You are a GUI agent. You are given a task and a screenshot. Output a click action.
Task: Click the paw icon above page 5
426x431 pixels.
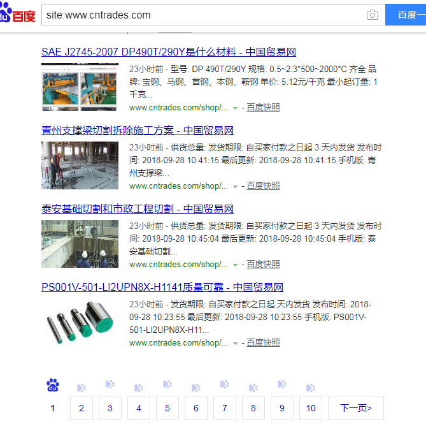pyautogui.click(x=167, y=384)
